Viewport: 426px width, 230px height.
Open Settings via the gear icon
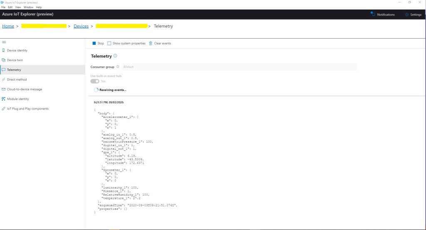coord(407,15)
